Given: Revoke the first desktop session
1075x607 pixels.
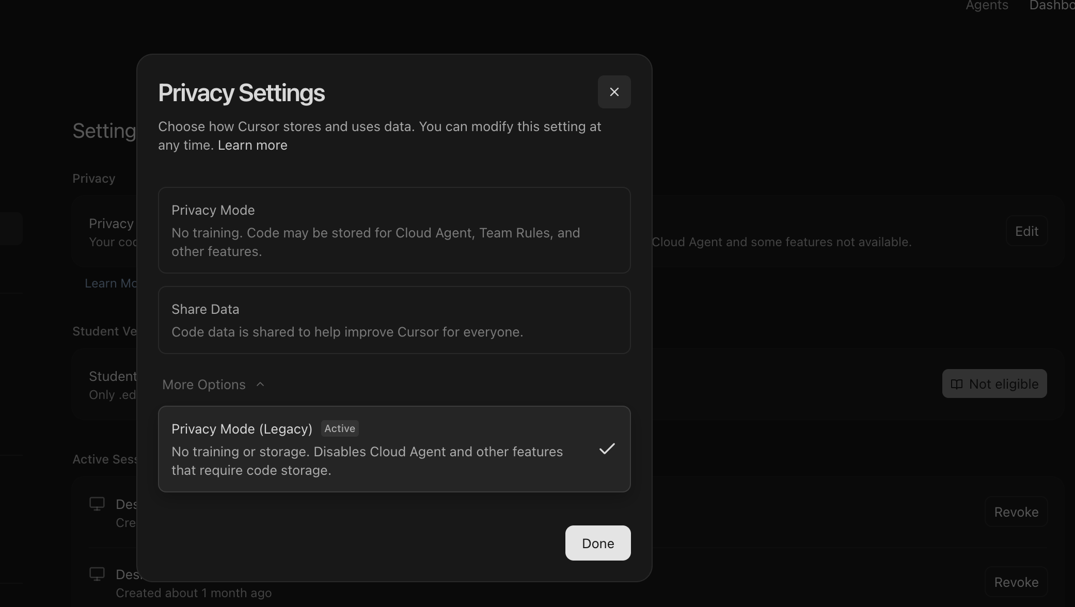Looking at the screenshot, I should click(x=1016, y=512).
